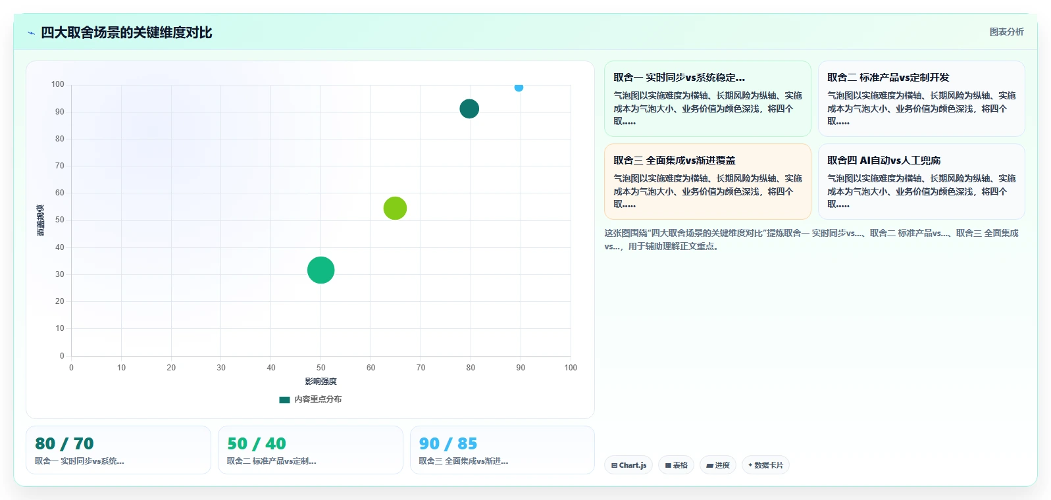Click the 覆盖规模 y-axis title
The image size is (1051, 500).
click(x=41, y=220)
